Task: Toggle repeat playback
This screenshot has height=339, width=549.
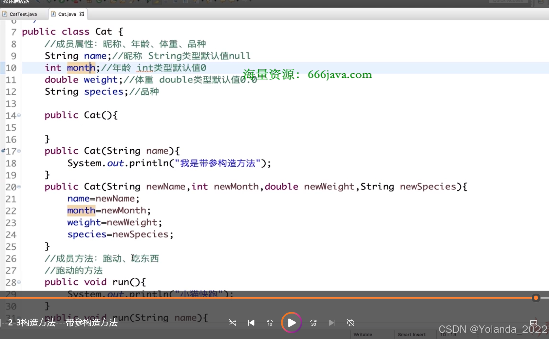Action: 351,323
